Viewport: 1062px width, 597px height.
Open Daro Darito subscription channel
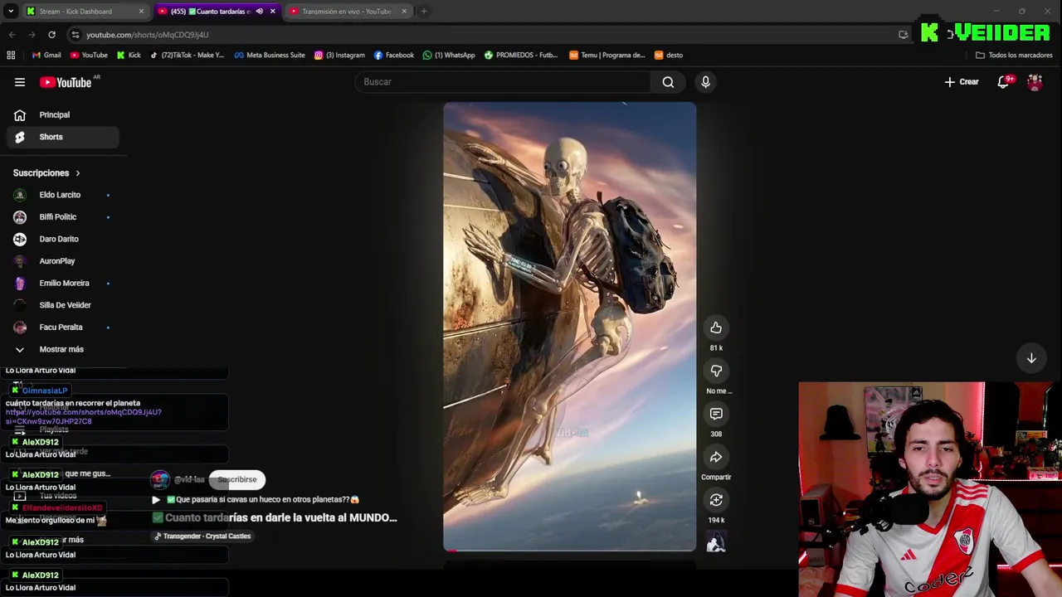[x=61, y=239]
